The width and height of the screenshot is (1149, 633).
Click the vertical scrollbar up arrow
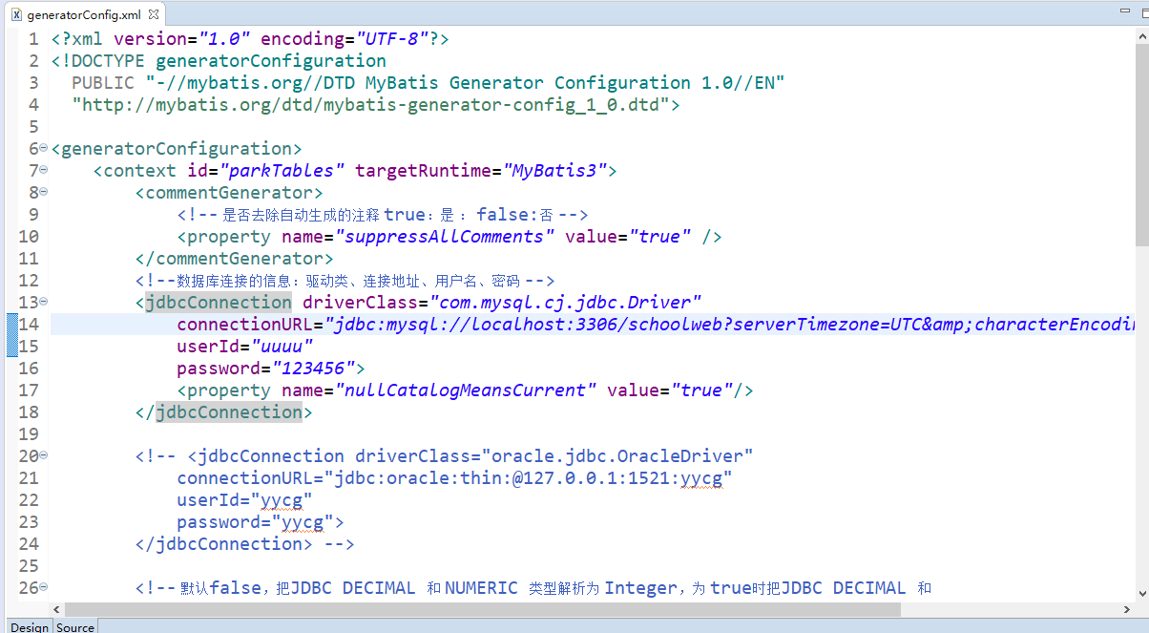click(x=1142, y=35)
